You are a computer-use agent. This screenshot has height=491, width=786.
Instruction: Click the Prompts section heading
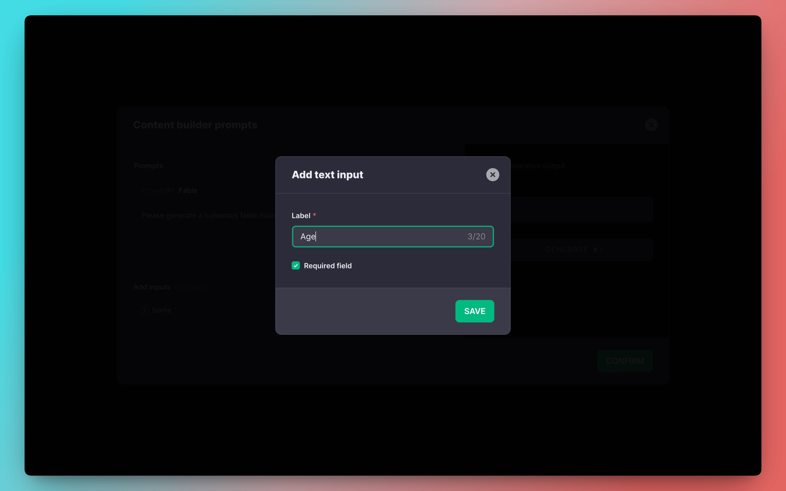(x=148, y=166)
